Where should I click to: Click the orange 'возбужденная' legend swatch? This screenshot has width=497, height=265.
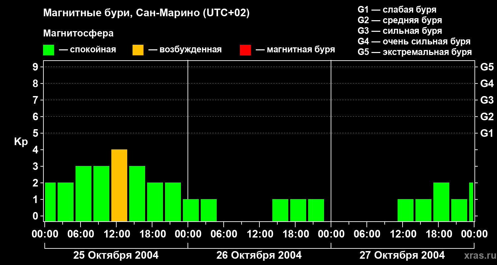(x=138, y=50)
